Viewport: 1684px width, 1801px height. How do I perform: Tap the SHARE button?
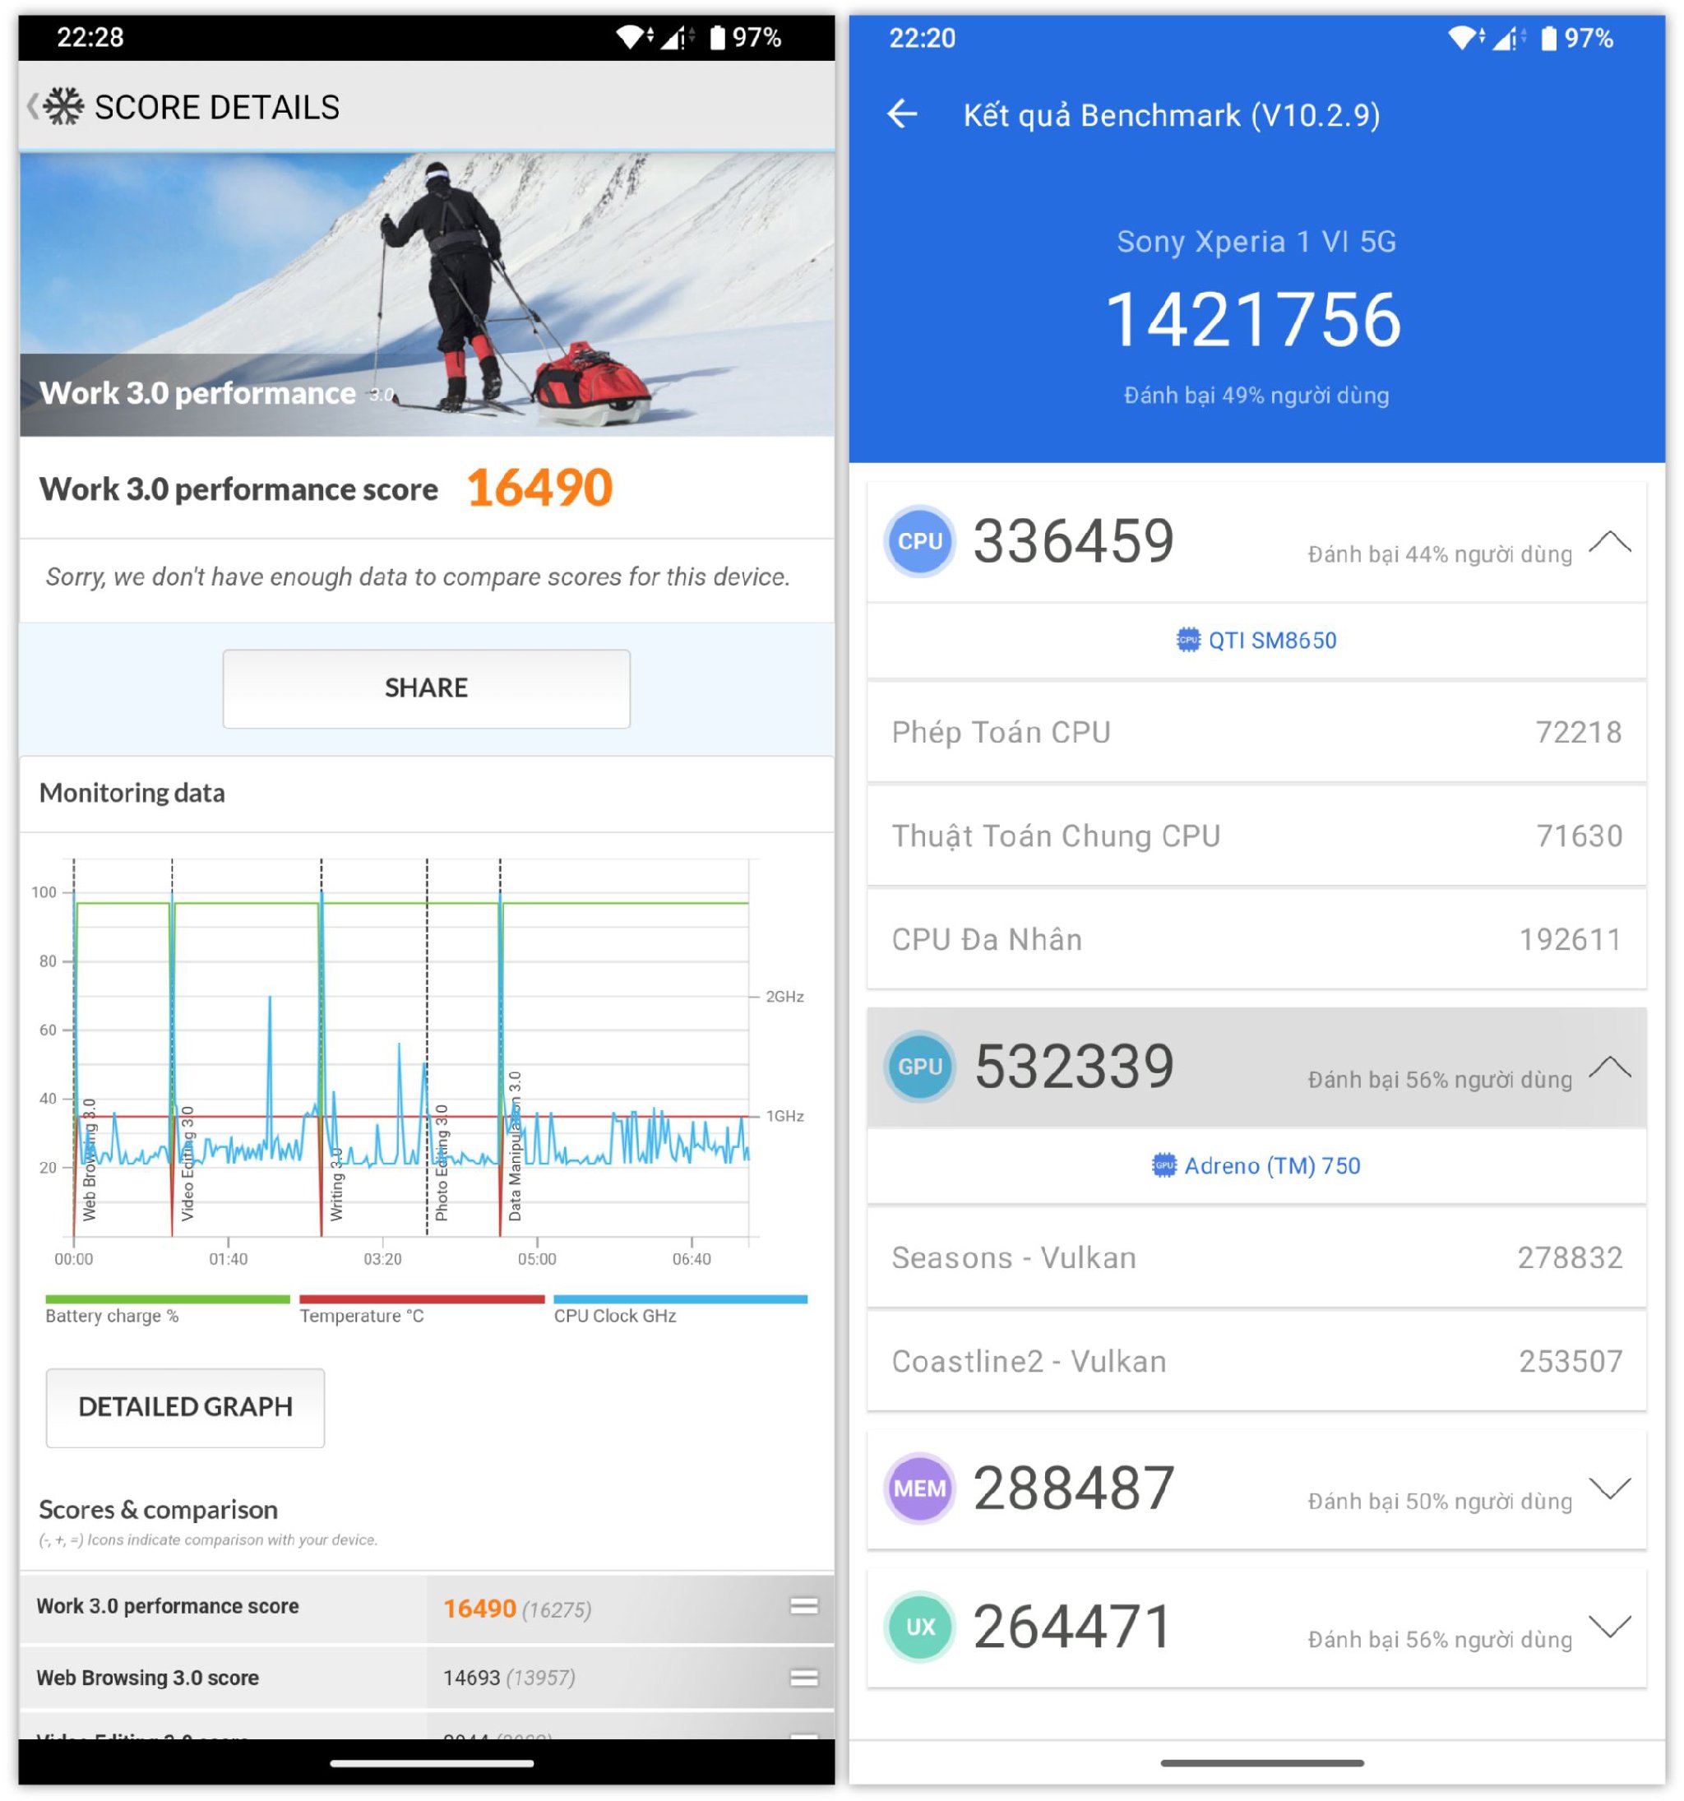click(x=426, y=688)
